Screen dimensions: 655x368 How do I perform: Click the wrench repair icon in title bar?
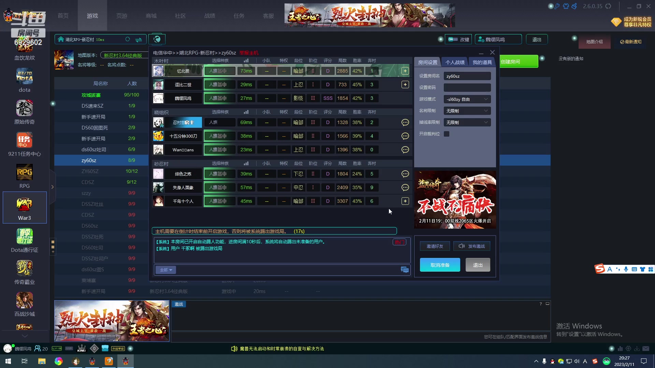point(557,6)
